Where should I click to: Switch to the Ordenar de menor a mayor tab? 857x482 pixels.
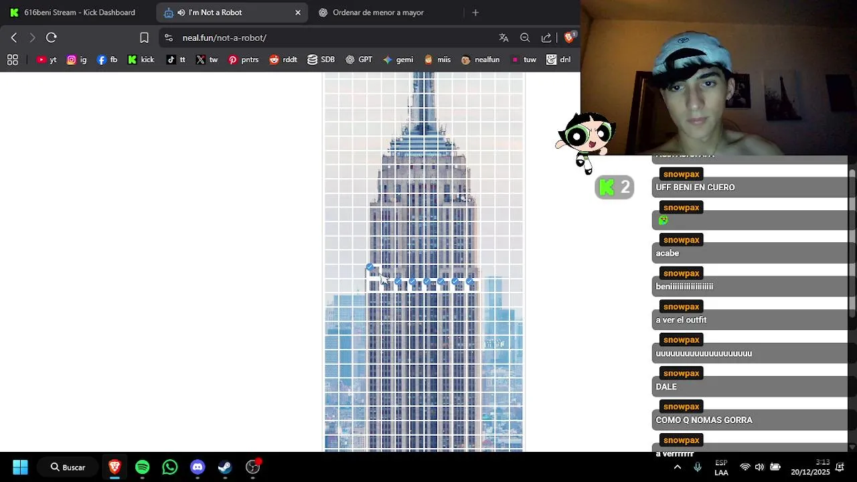(x=378, y=13)
